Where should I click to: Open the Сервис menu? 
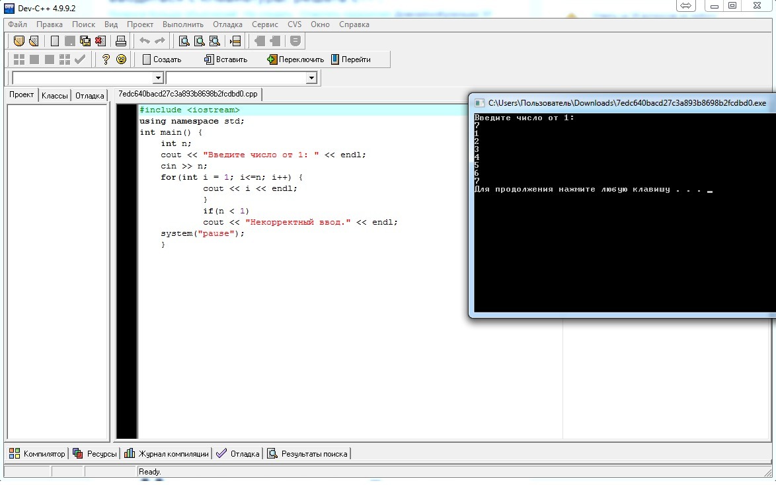click(265, 24)
